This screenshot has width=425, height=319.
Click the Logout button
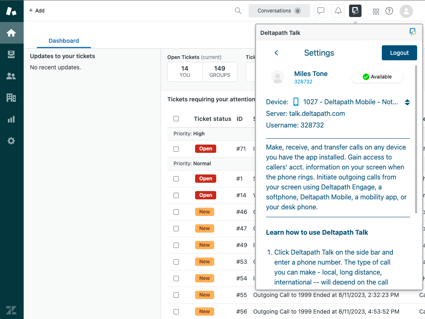pyautogui.click(x=399, y=53)
